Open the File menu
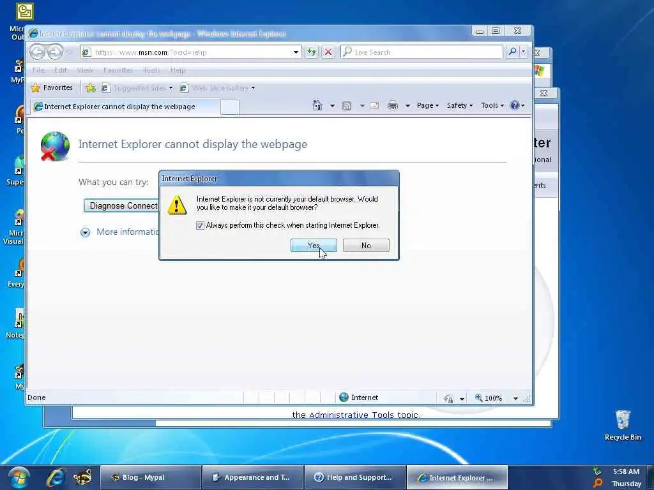The width and height of the screenshot is (654, 490). [38, 70]
